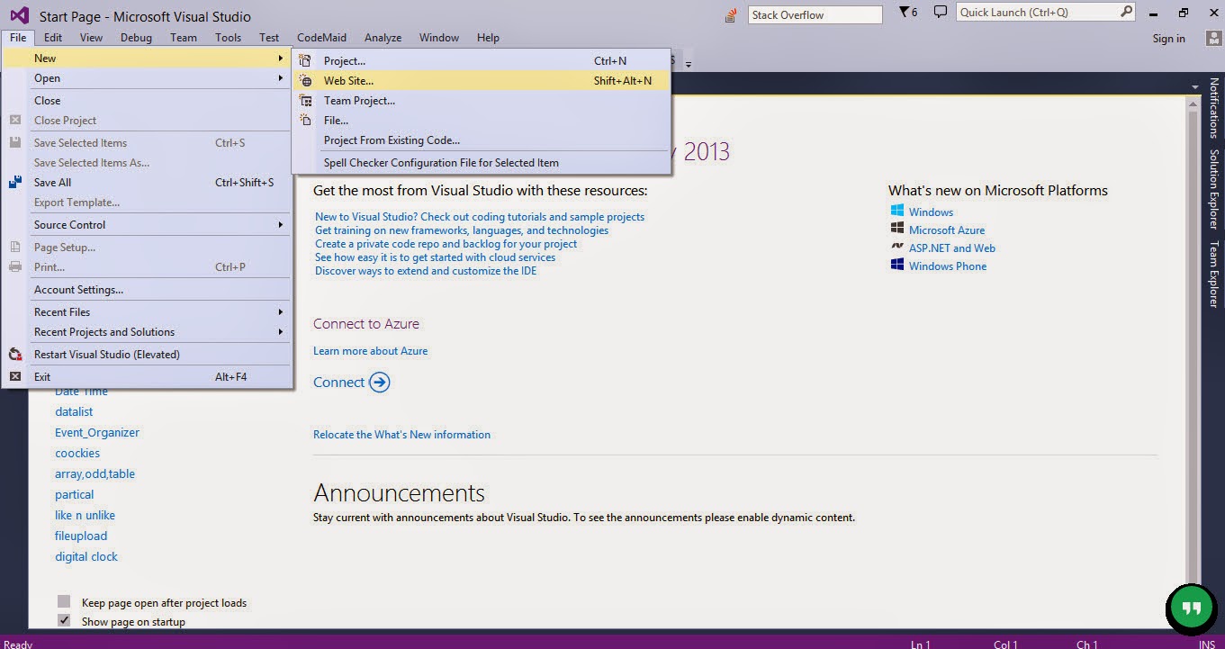Open 'See how easy it is' cloud services link
This screenshot has width=1225, height=649.
[435, 257]
